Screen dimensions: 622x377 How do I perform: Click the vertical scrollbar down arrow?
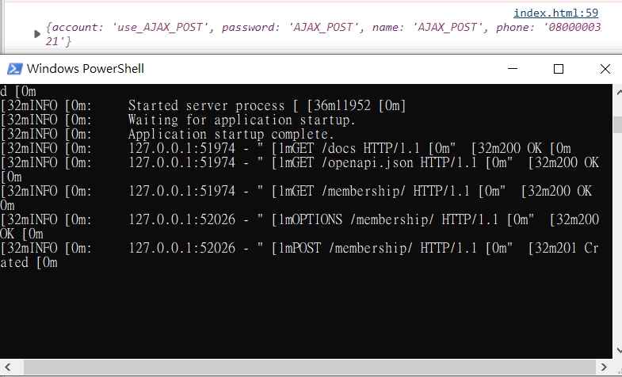[x=618, y=351]
